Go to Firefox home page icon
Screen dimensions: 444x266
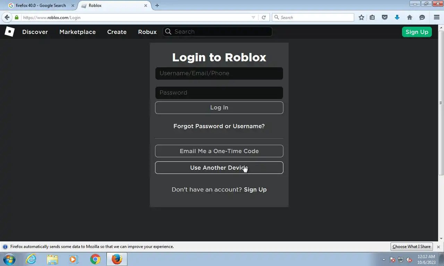(x=410, y=17)
